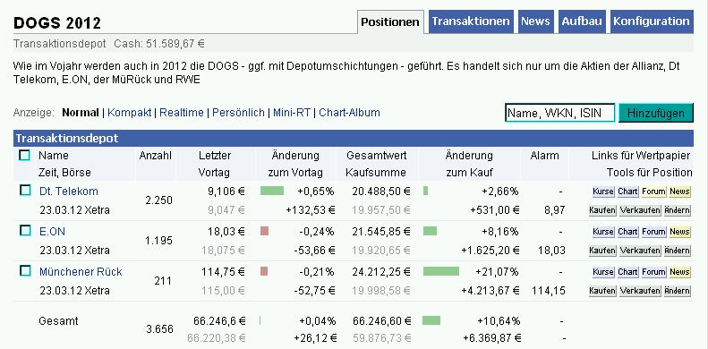This screenshot has height=349, width=708.
Task: Toggle the select-all header checkbox
Action: pyautogui.click(x=24, y=156)
